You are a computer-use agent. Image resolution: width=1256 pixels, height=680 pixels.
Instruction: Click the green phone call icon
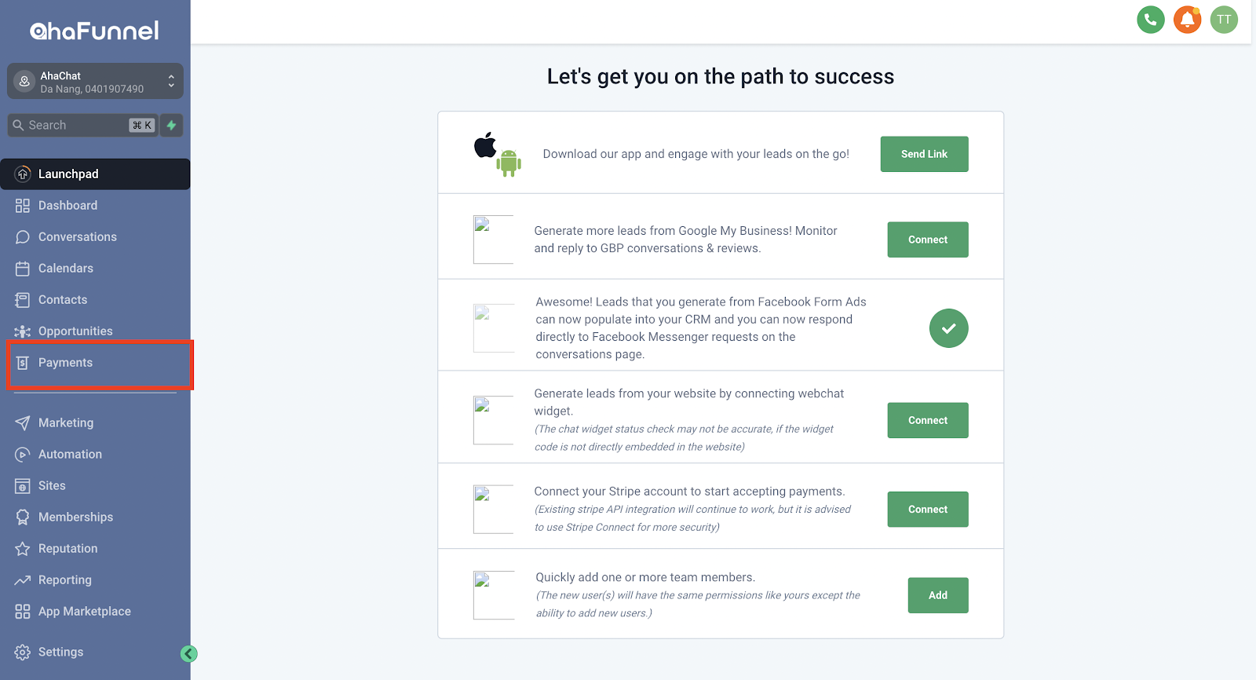point(1151,20)
